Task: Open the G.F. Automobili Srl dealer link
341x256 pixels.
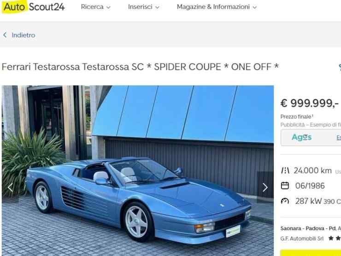Action: (302, 239)
